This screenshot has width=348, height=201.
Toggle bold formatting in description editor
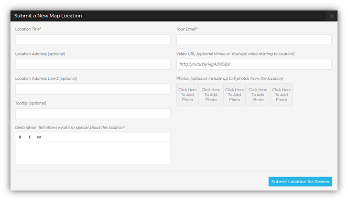coord(20,137)
